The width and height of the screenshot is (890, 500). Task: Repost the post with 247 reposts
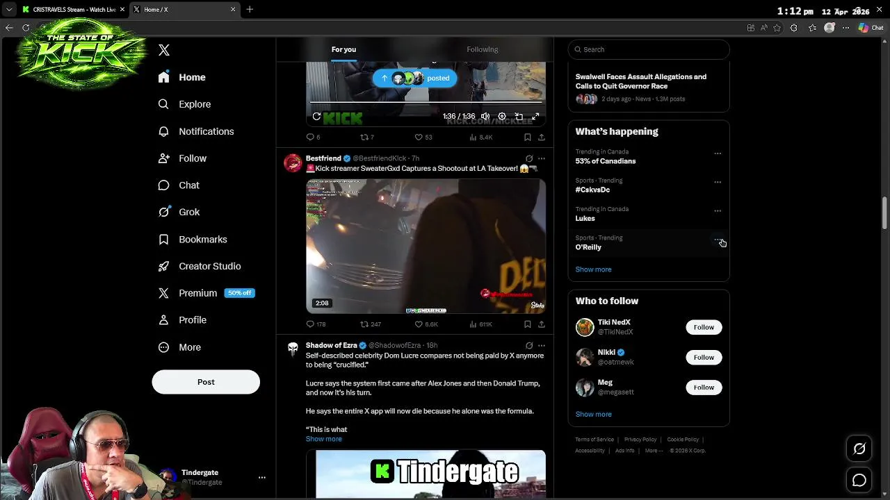point(371,324)
